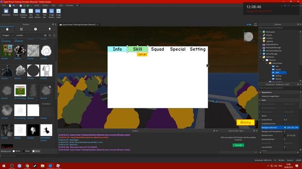
Task: Click the green Turn ON Team Create button
Action: point(238,145)
